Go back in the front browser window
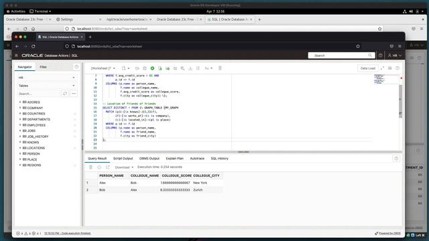The height and width of the screenshot is (241, 429). point(17,46)
